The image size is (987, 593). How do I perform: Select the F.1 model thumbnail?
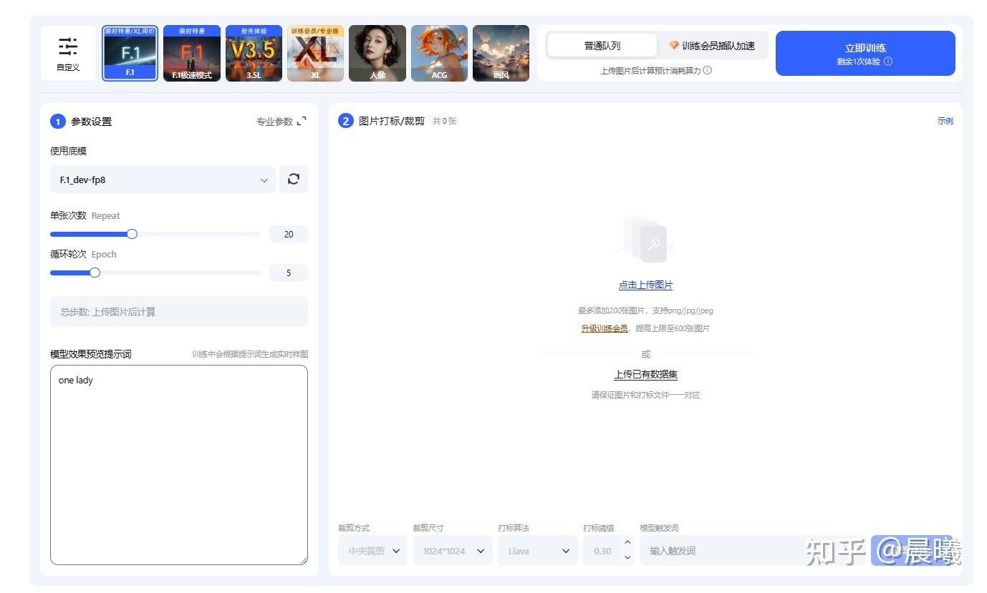[130, 53]
